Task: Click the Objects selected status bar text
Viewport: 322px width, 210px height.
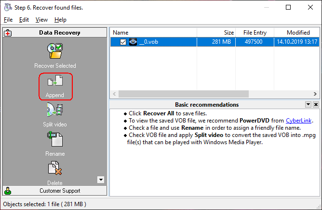Action: pos(44,204)
